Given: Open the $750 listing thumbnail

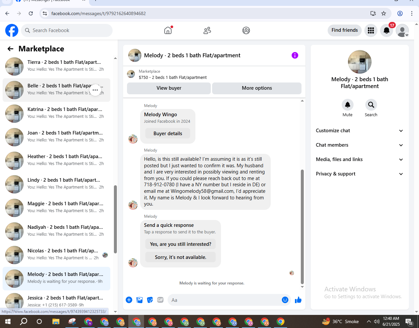Looking at the screenshot, I should [x=131, y=74].
